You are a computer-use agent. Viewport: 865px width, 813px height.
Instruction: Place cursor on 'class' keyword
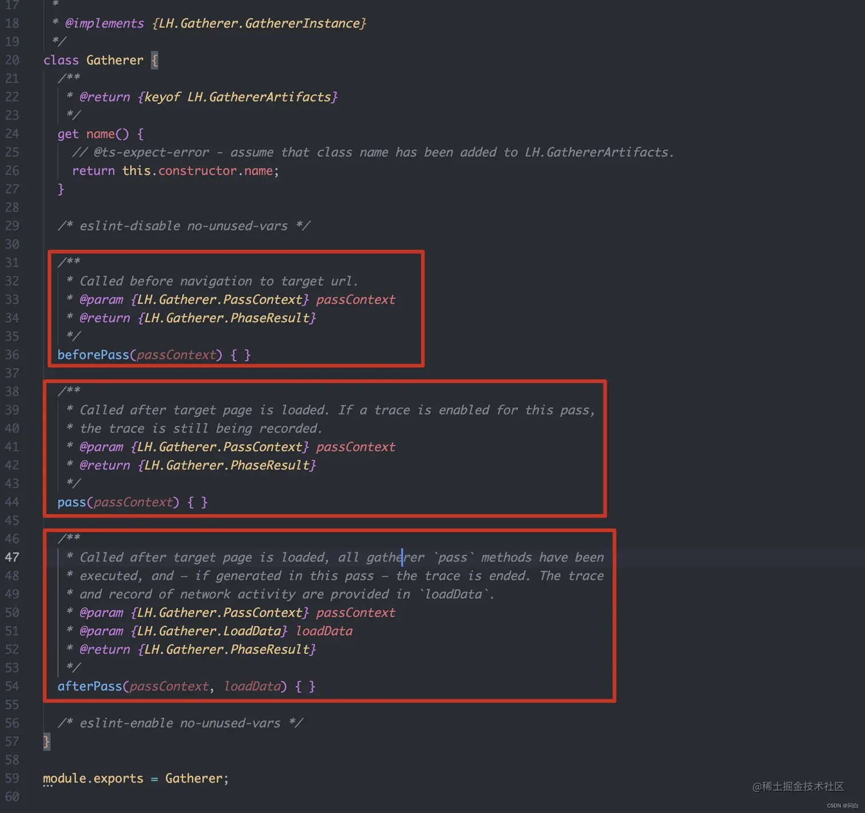(61, 60)
